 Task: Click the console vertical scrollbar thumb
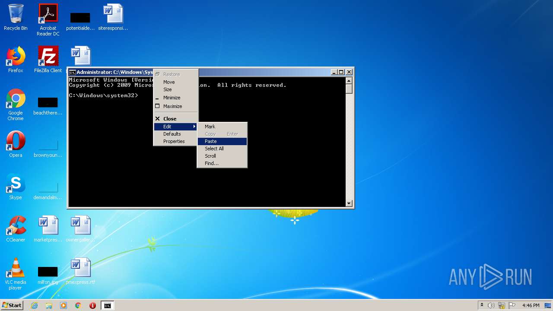[349, 89]
